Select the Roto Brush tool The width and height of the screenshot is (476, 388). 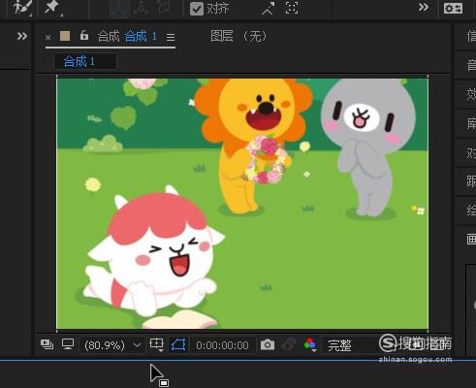(x=21, y=7)
